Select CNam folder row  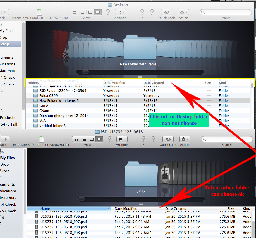tap(138, 111)
